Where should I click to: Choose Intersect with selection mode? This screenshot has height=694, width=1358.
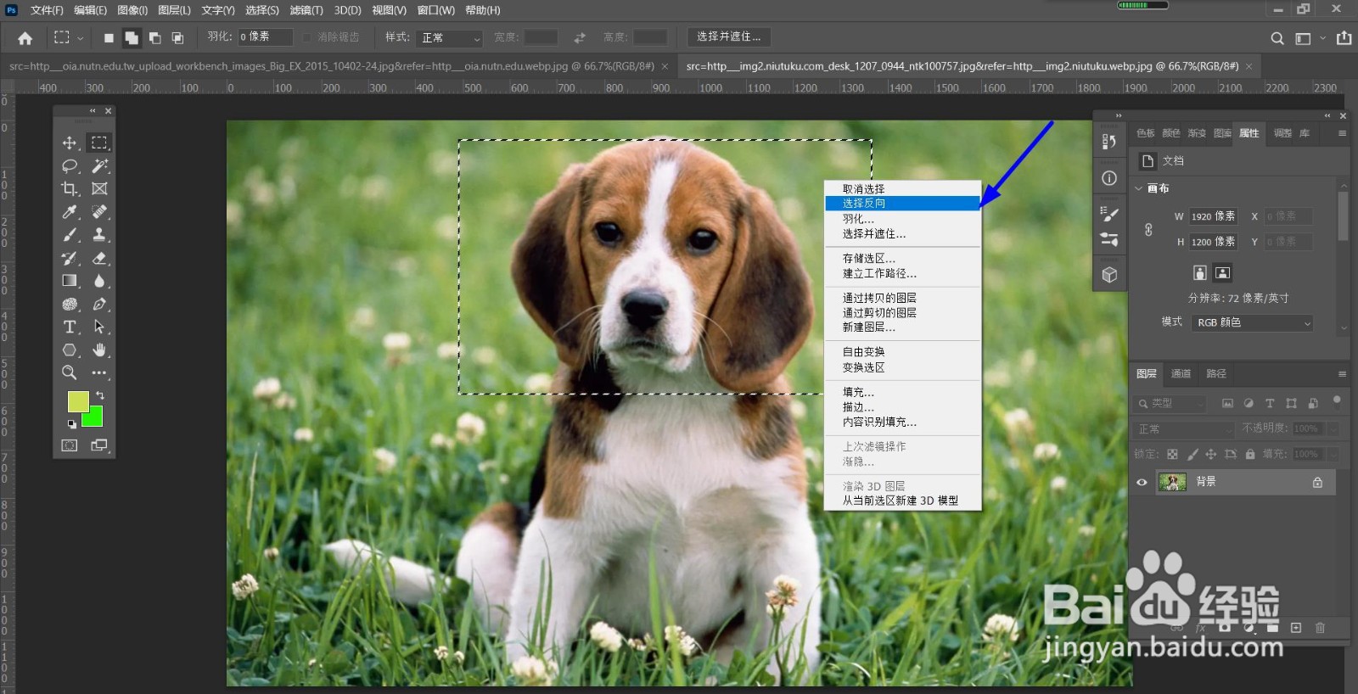177,37
